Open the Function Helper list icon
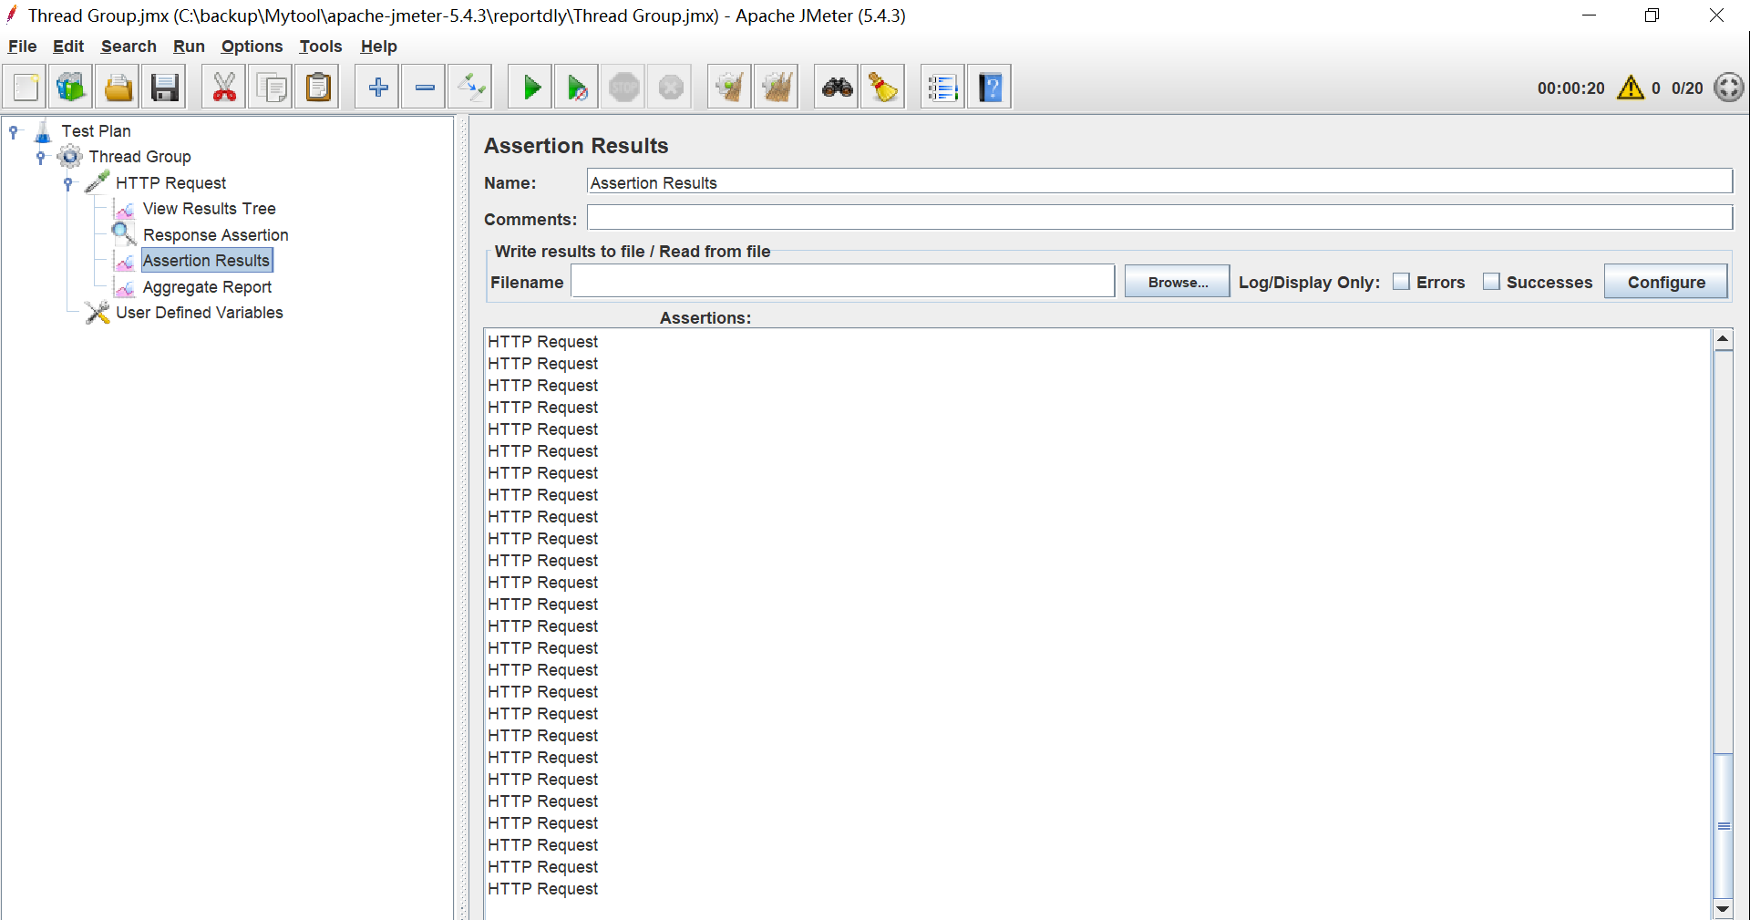 943,88
